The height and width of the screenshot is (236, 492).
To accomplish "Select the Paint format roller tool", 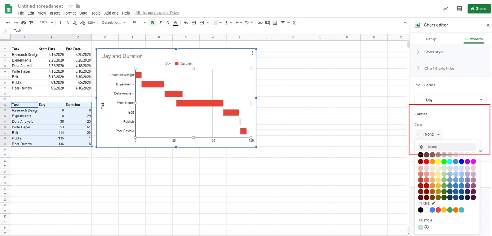I will tap(31, 23).
